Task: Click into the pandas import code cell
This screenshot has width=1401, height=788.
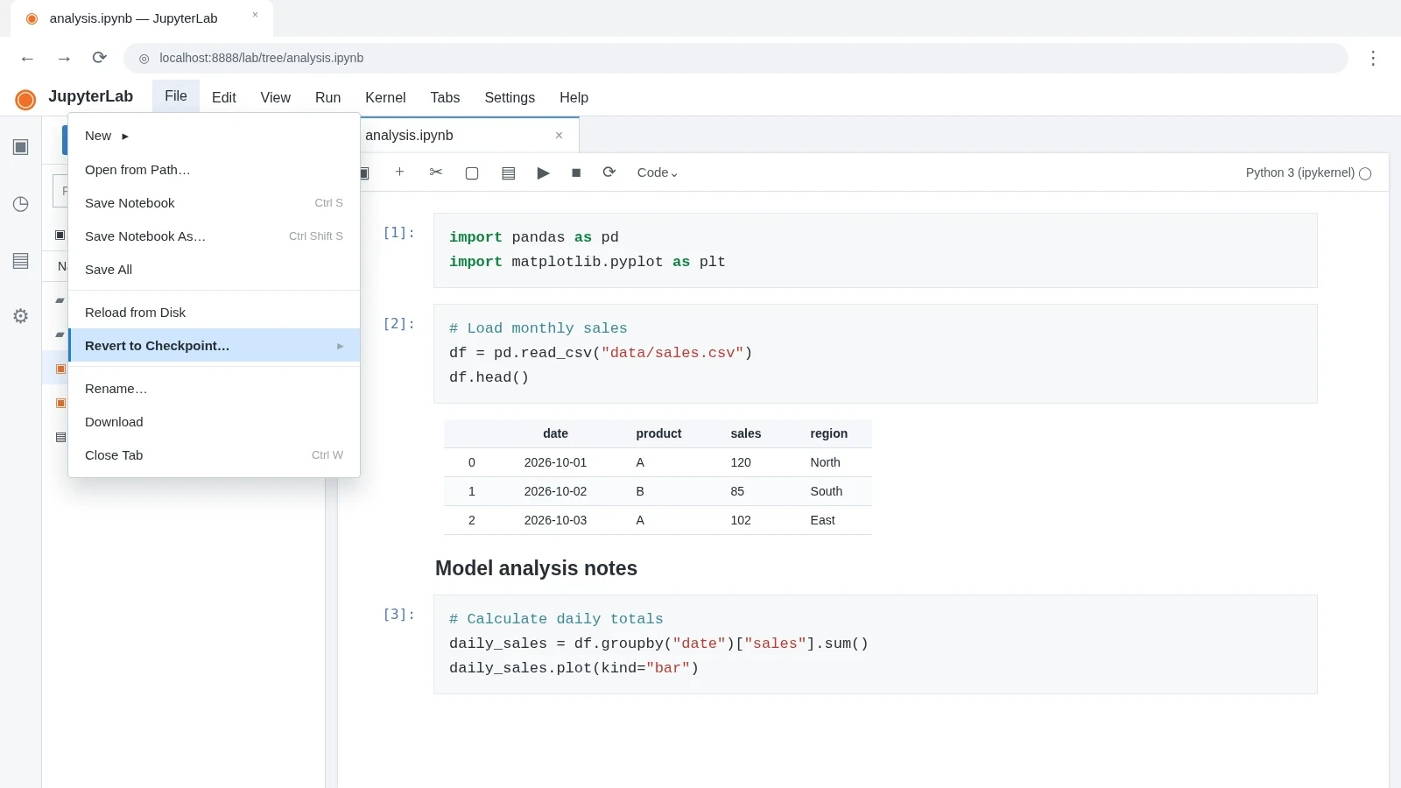Action: pyautogui.click(x=876, y=250)
